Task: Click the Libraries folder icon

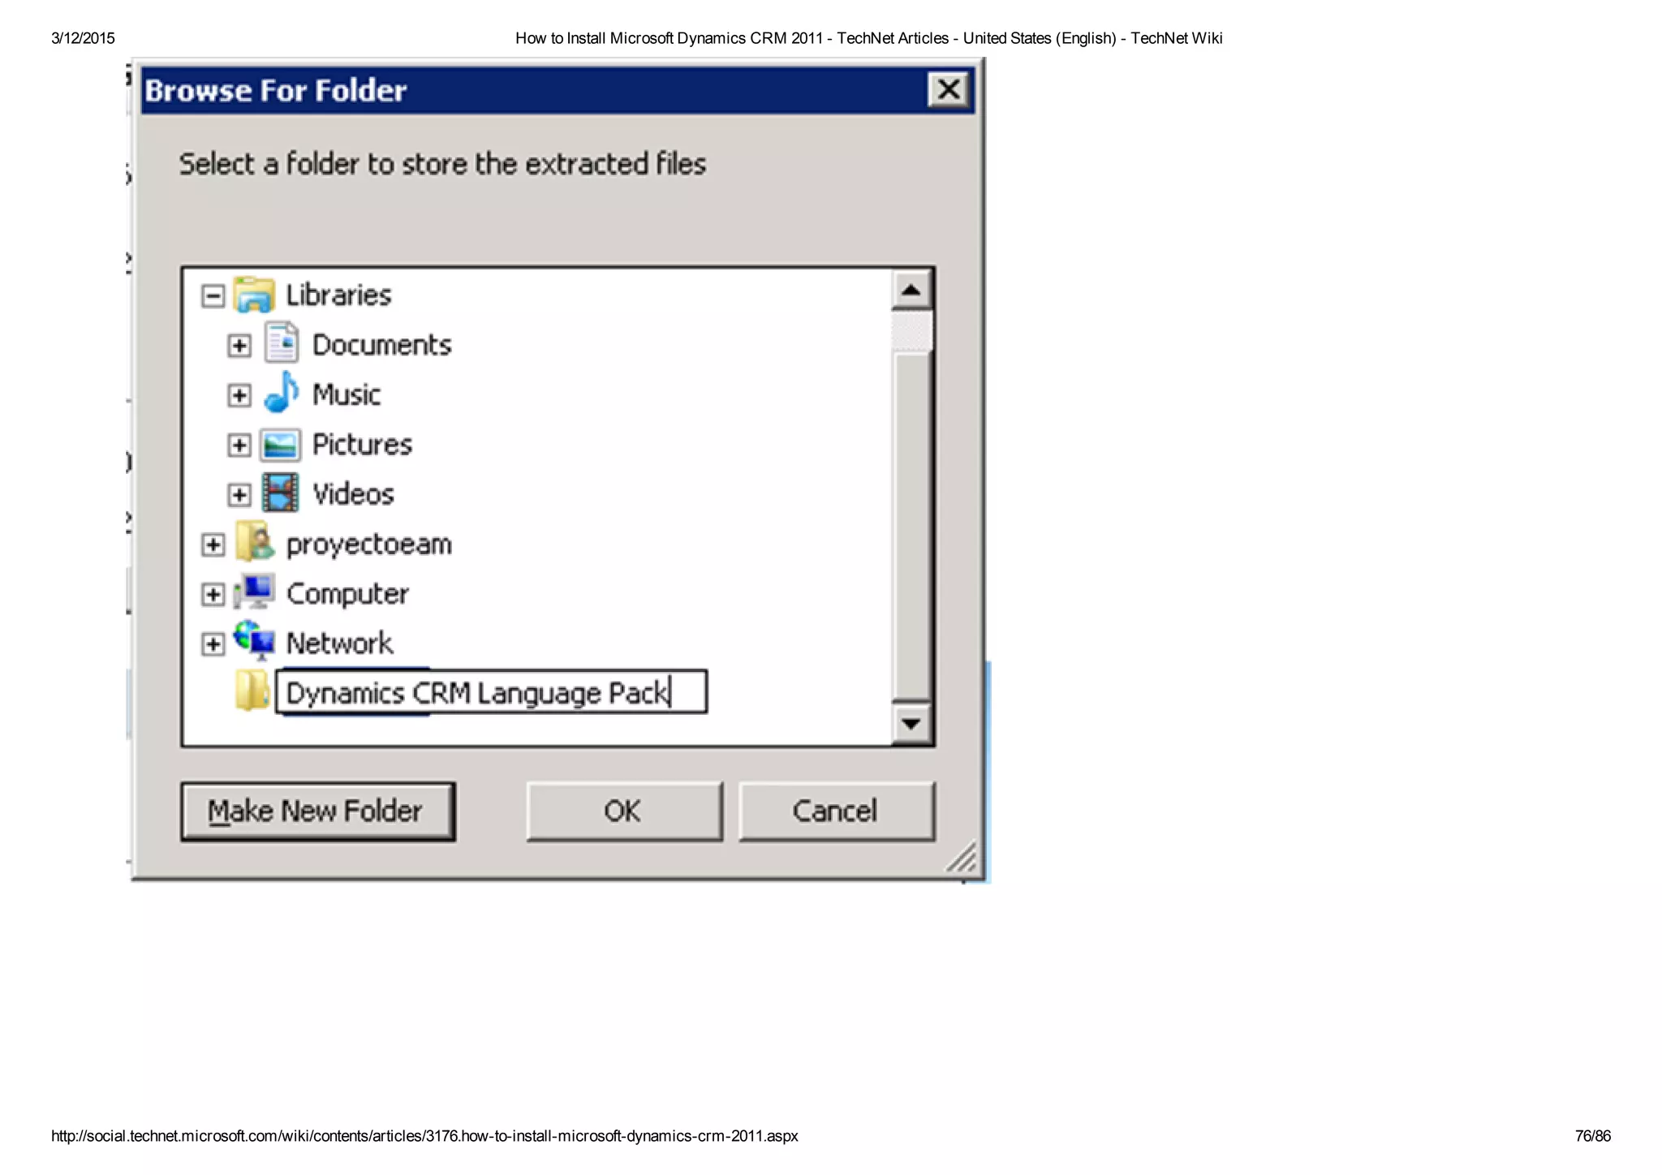Action: 254,295
